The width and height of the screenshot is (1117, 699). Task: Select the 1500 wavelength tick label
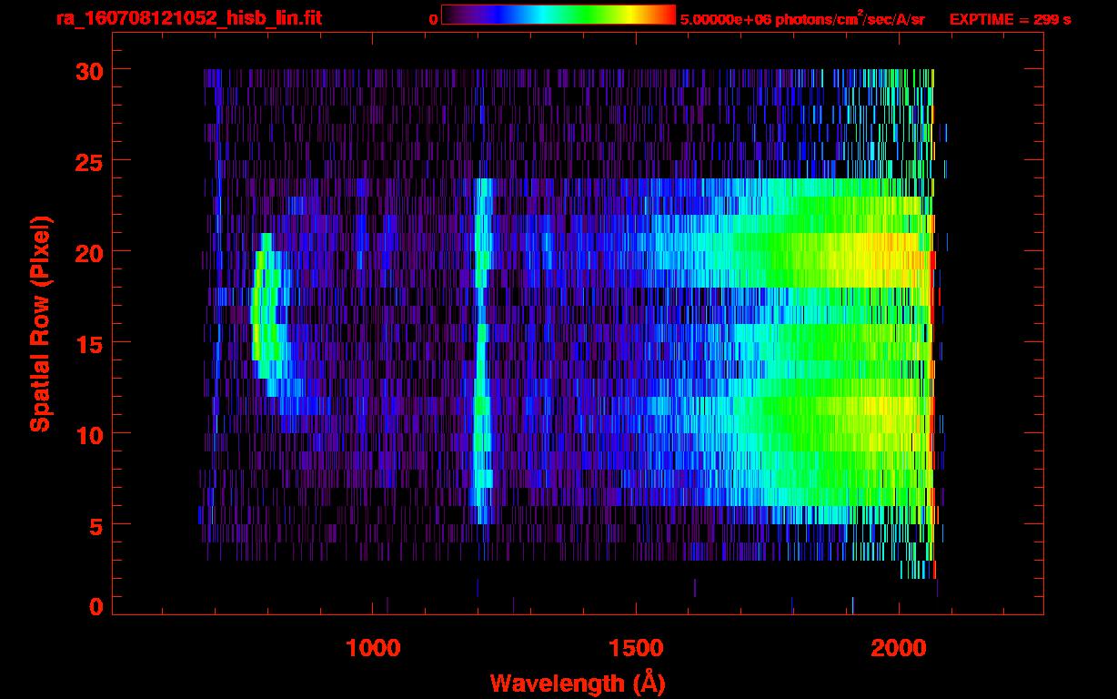pos(636,648)
